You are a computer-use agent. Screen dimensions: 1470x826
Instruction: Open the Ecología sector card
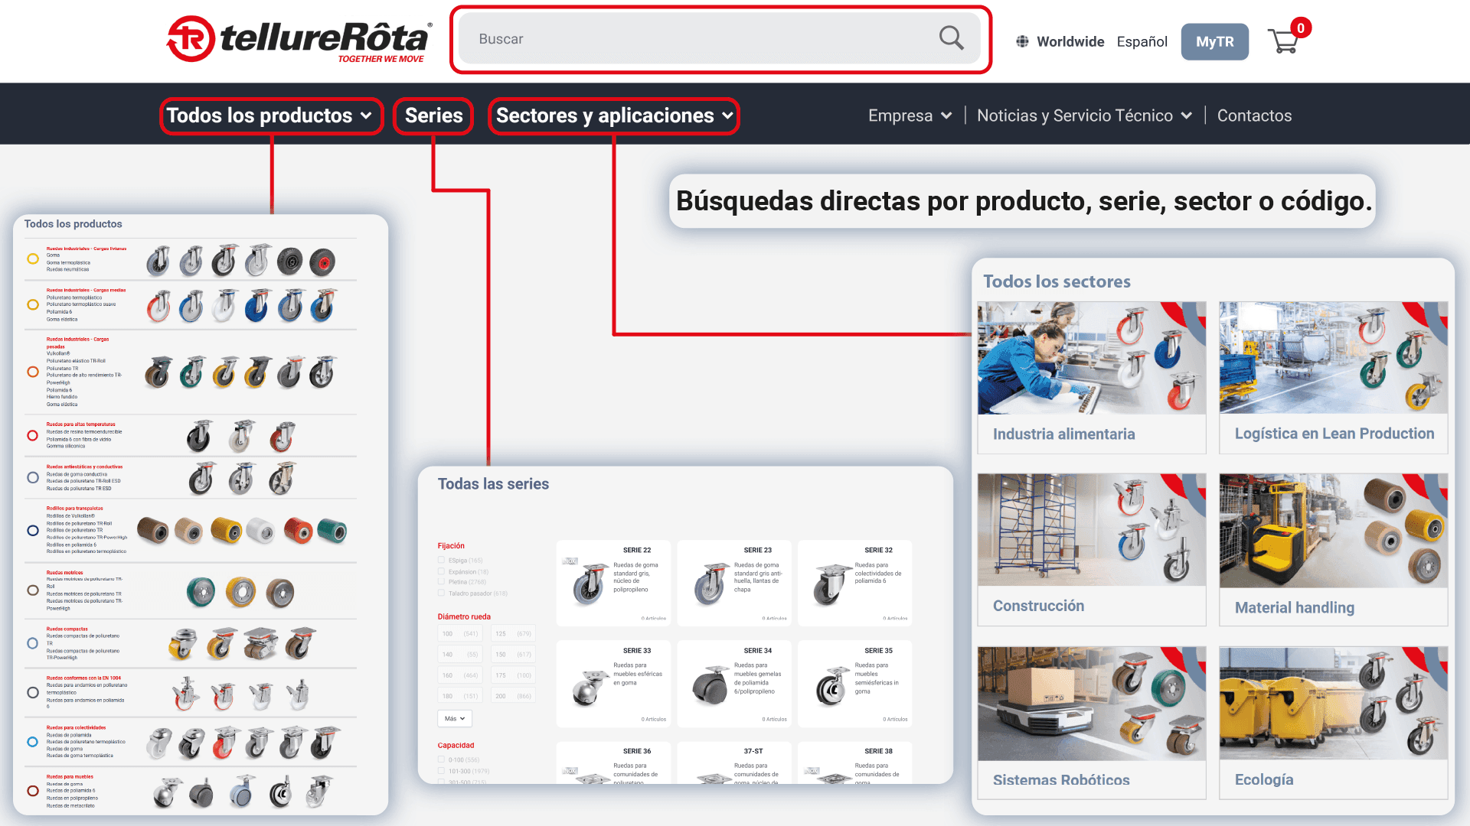pyautogui.click(x=1334, y=723)
